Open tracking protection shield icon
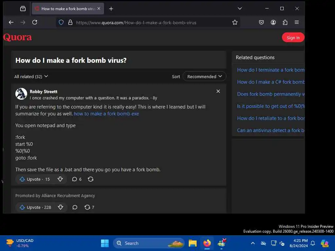 coord(61,23)
